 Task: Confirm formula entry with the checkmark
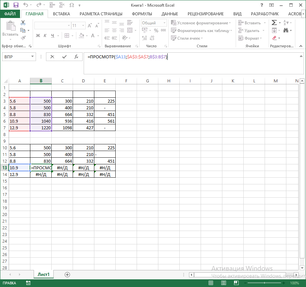64,57
